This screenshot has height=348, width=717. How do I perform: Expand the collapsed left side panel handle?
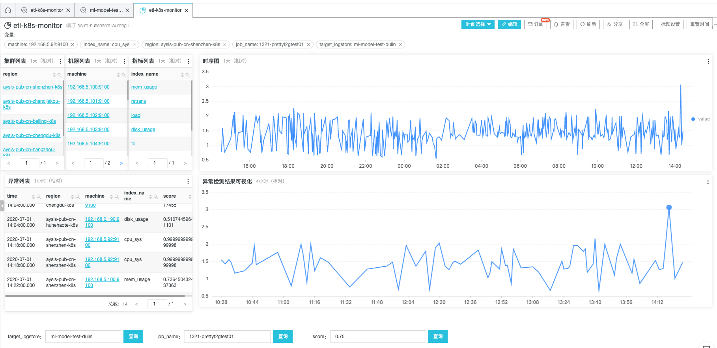[x=2, y=206]
